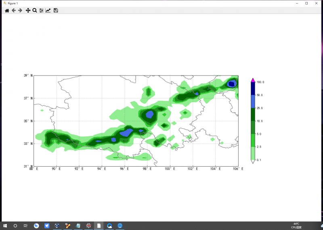Open Task View on the taskbar
Viewport: 323px width, 230px height.
25,226
